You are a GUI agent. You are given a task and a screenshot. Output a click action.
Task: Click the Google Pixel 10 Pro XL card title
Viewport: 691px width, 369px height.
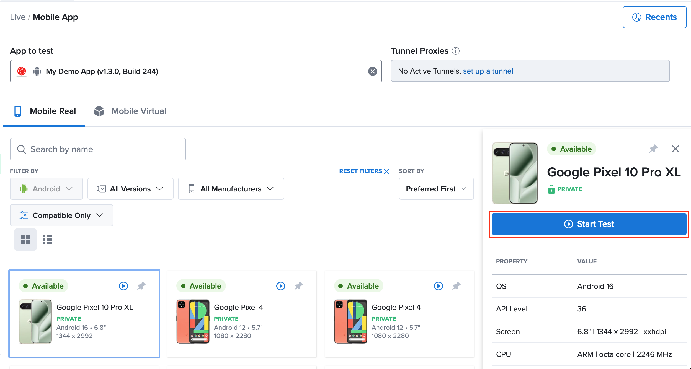[x=95, y=307]
